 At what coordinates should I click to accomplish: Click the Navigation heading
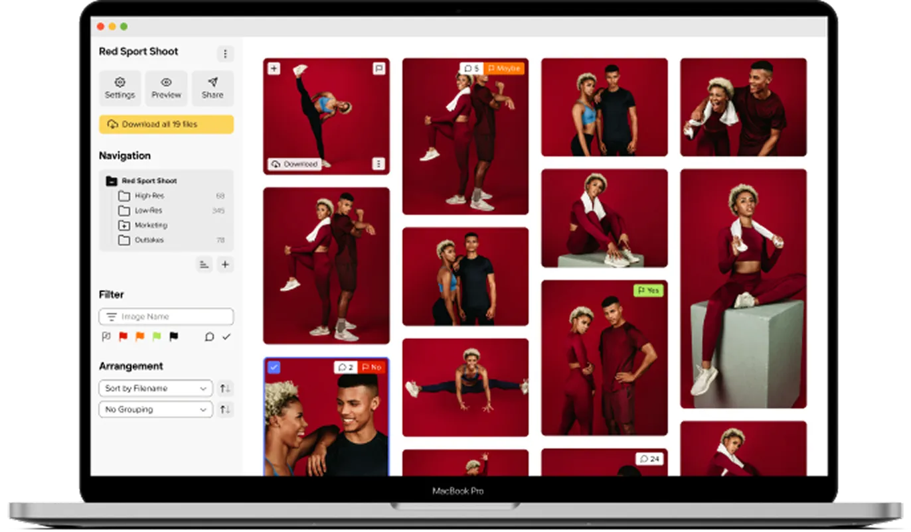125,156
